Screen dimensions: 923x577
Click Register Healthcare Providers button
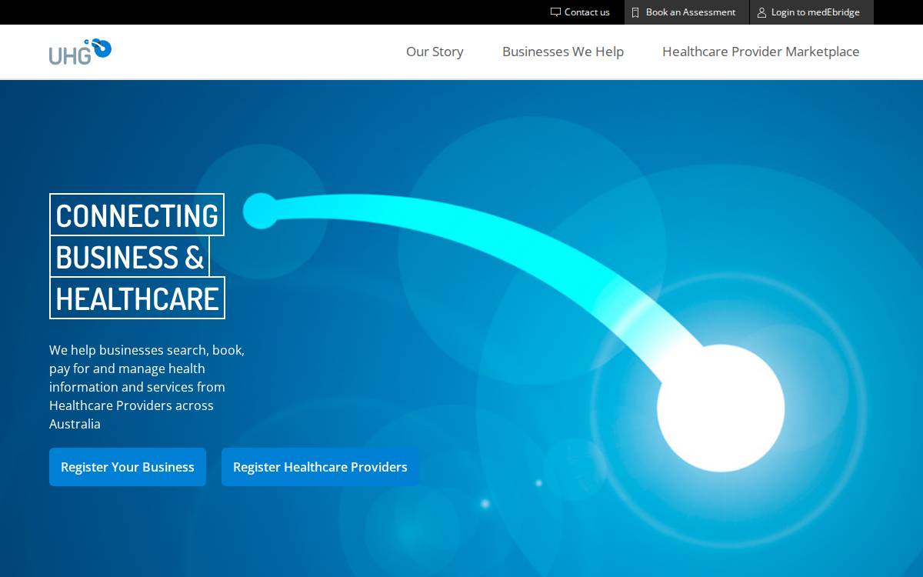click(x=320, y=467)
